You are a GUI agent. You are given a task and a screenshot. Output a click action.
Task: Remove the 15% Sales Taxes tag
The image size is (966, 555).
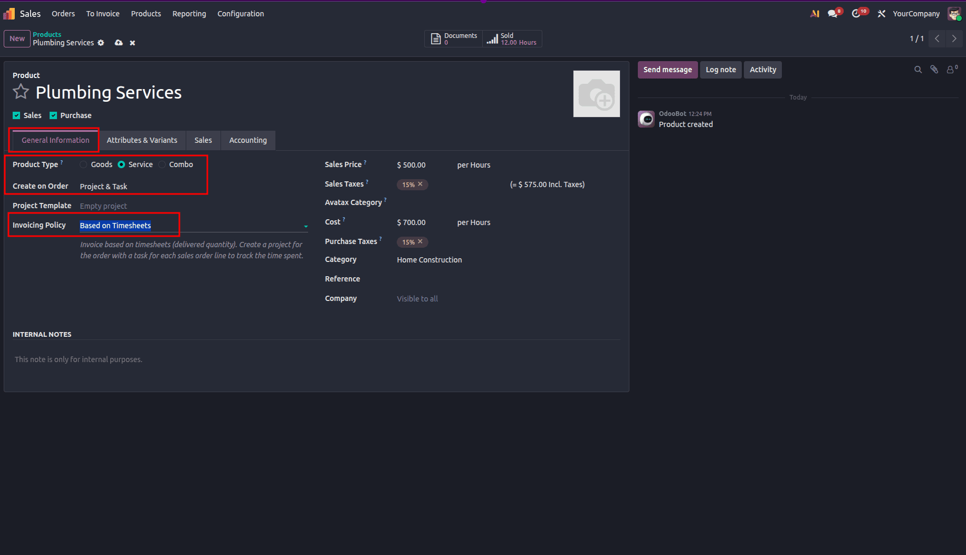click(x=420, y=184)
